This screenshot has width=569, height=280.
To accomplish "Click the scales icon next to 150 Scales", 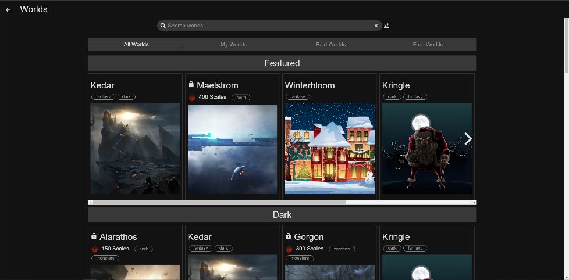I will tap(95, 249).
